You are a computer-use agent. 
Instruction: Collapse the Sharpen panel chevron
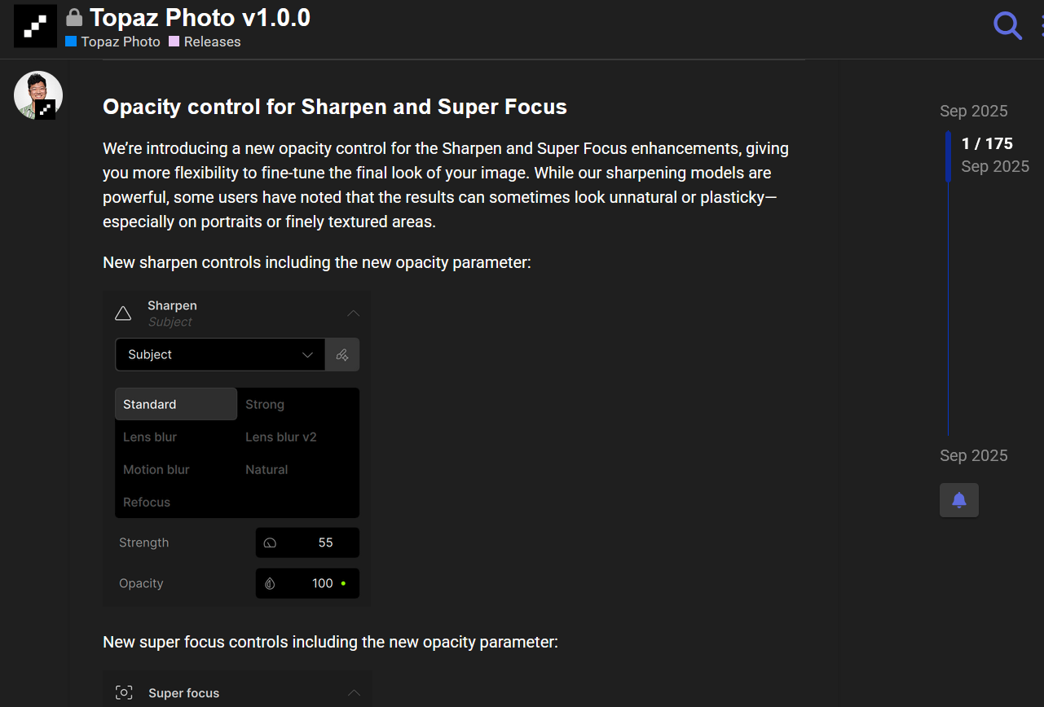click(x=354, y=314)
